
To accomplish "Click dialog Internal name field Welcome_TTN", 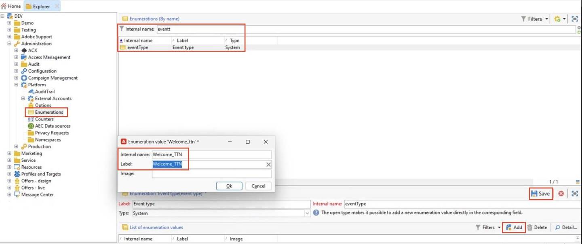I will click(x=212, y=154).
